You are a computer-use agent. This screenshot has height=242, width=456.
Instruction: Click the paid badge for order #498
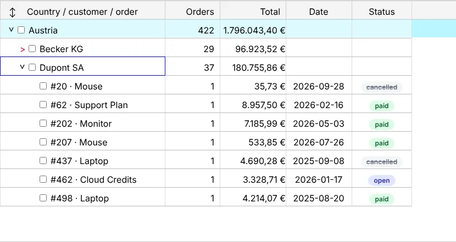[x=381, y=199]
